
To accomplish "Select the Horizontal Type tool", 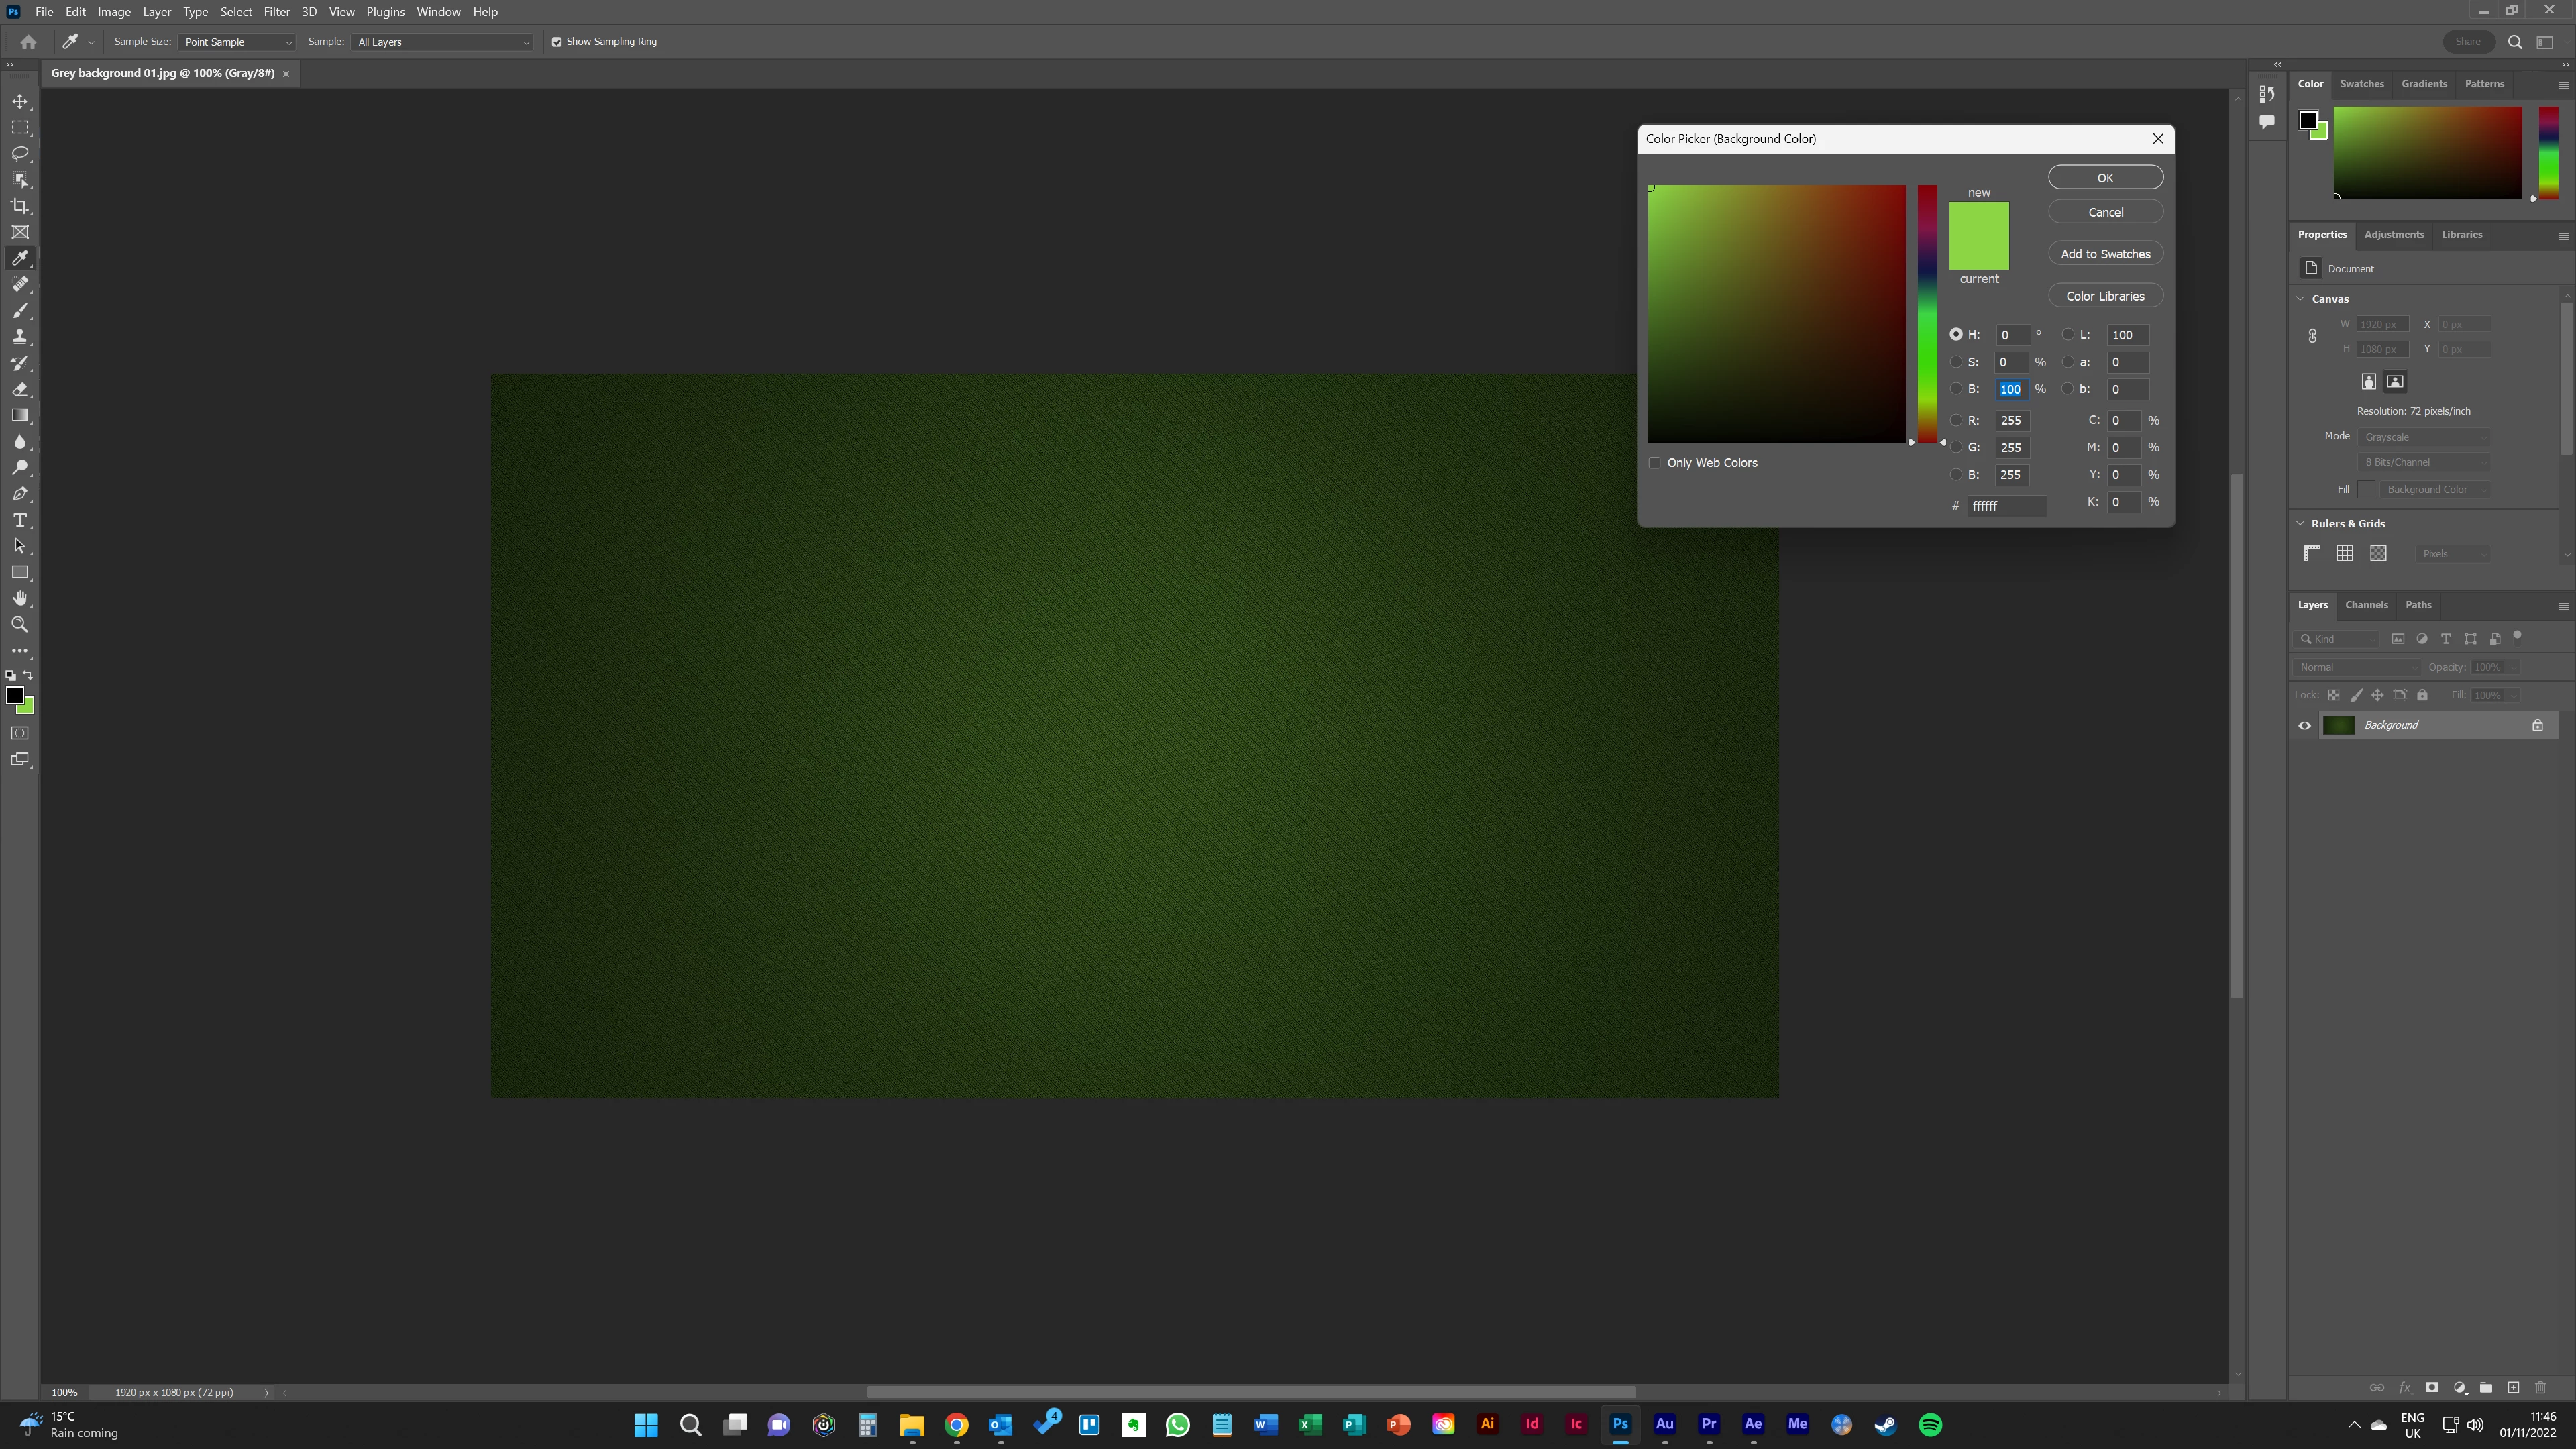I will coord(20,520).
